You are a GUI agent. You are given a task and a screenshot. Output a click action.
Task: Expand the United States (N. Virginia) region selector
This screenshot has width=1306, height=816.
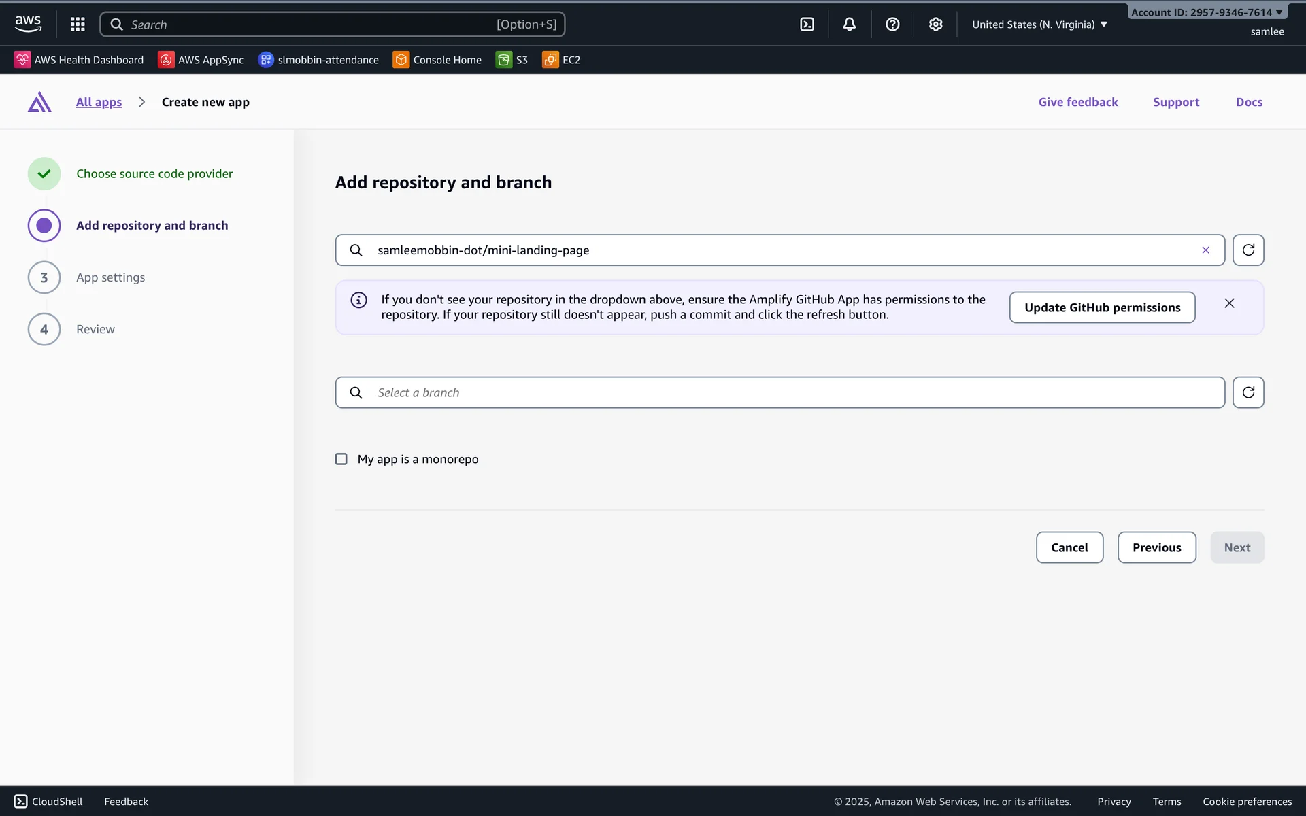1039,24
